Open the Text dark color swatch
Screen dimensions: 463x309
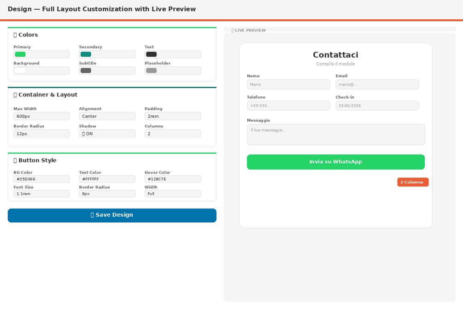click(x=152, y=54)
